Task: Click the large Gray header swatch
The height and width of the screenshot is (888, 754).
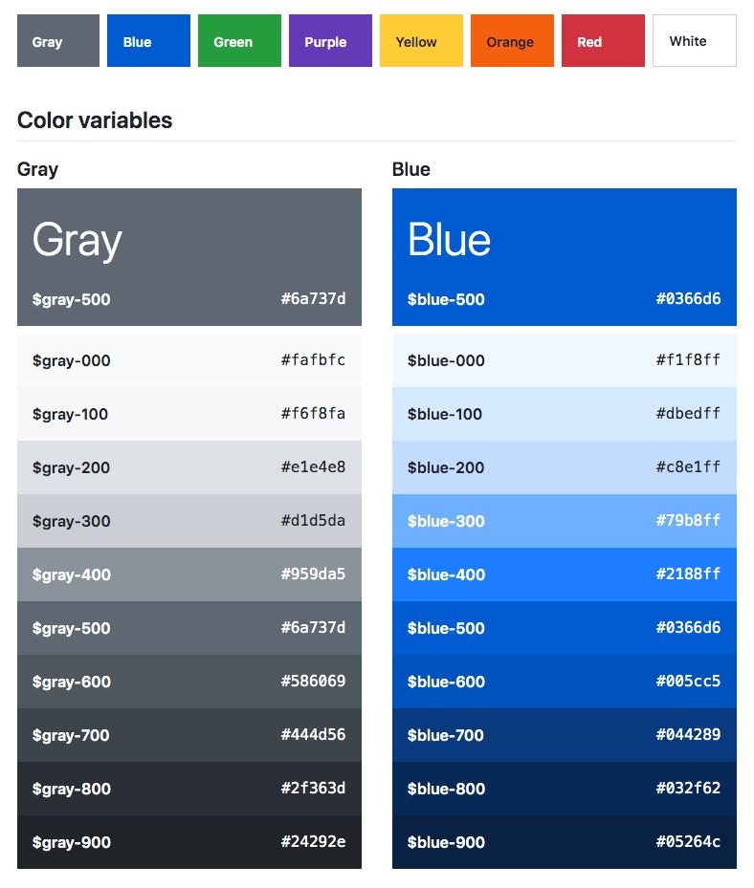Action: click(x=189, y=257)
